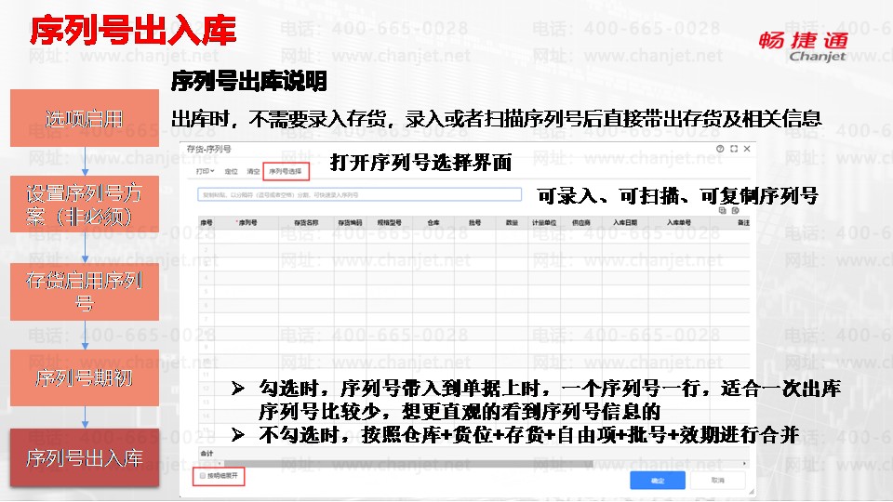Click the 存货名称 column header
Image resolution: width=893 pixels, height=502 pixels.
[x=306, y=222]
